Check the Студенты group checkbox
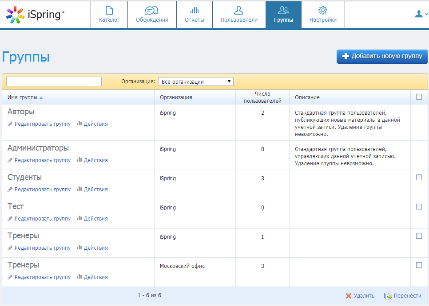429x306 pixels. point(419,177)
